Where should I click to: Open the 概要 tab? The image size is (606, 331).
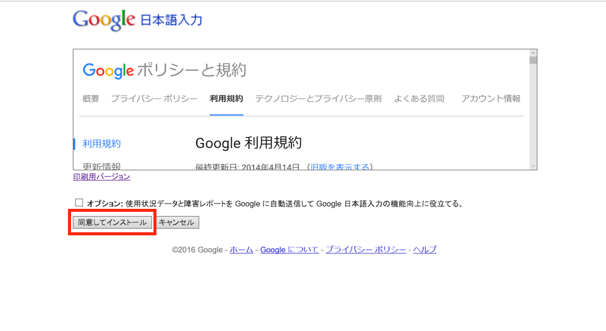coord(91,99)
